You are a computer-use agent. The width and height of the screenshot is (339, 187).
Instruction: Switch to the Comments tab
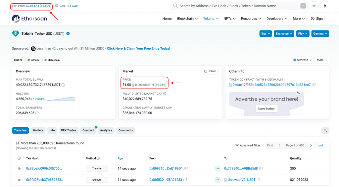click(x=125, y=130)
